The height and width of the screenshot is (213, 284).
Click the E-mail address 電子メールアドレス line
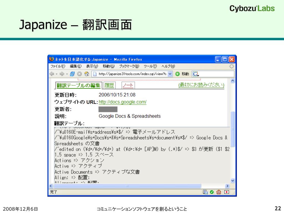115,132
